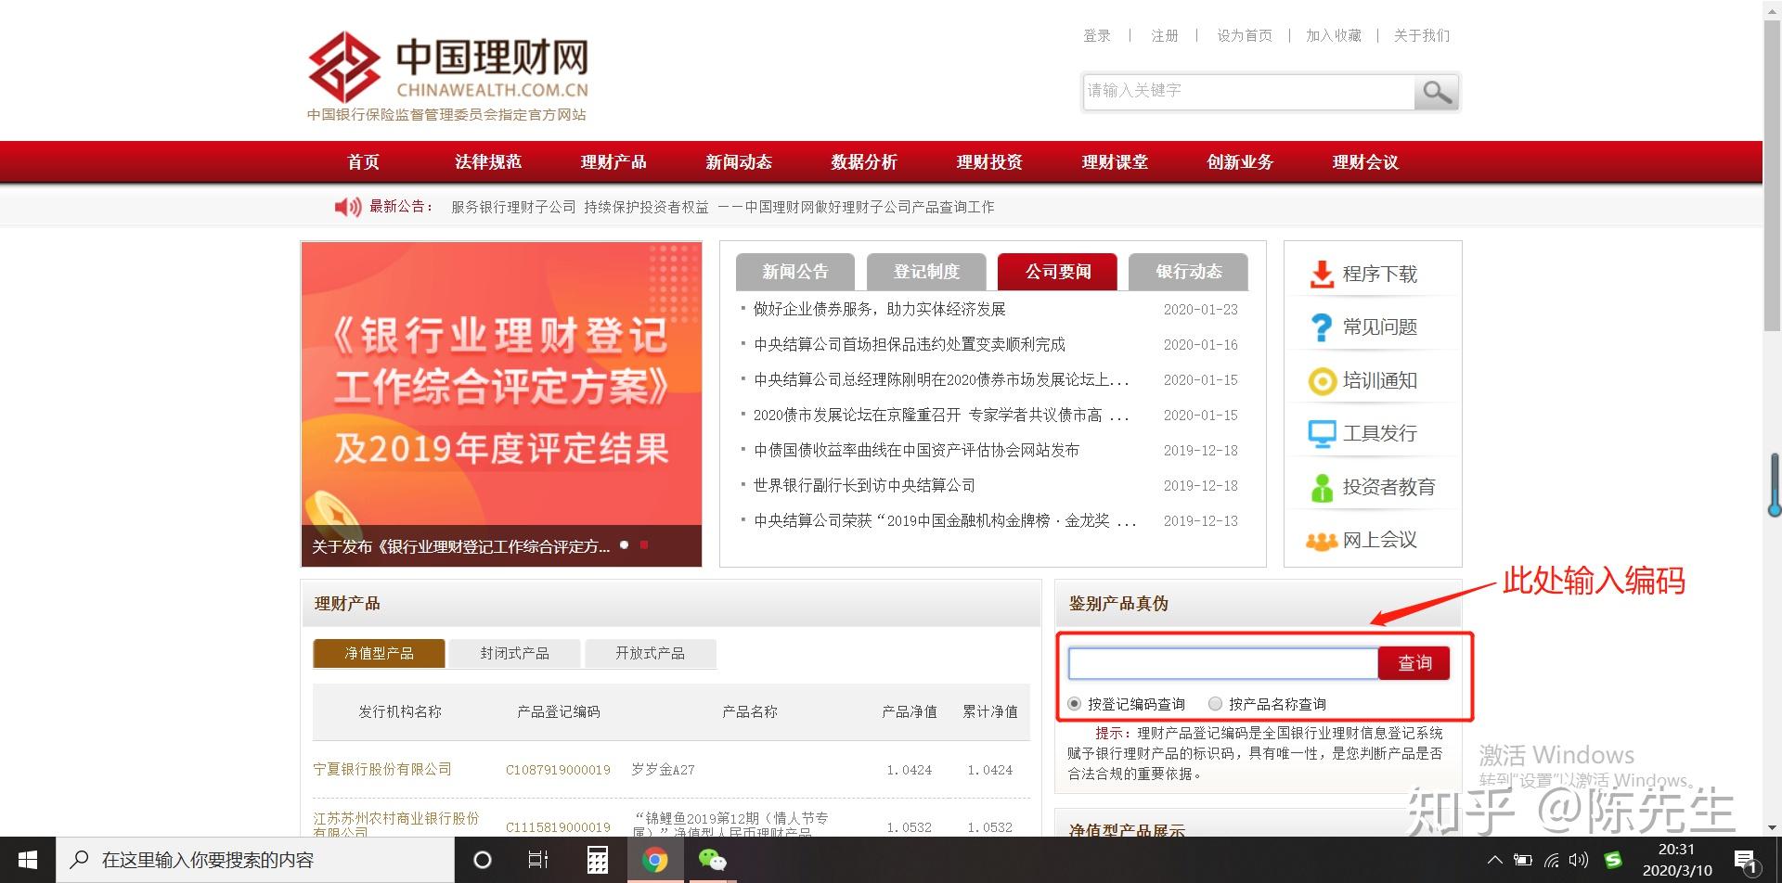Open the 首页 navigation item
This screenshot has height=883, width=1782.
(x=363, y=162)
